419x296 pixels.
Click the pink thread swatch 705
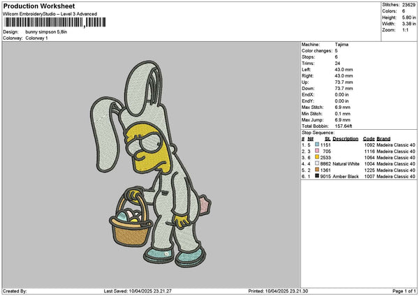[317, 151]
